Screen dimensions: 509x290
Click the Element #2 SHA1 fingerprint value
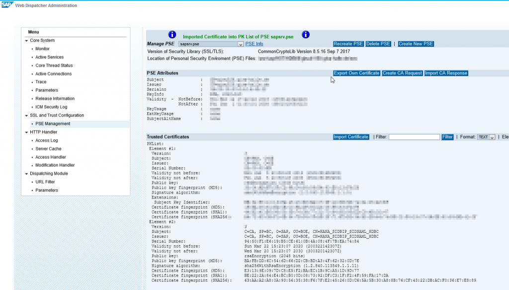point(316,276)
